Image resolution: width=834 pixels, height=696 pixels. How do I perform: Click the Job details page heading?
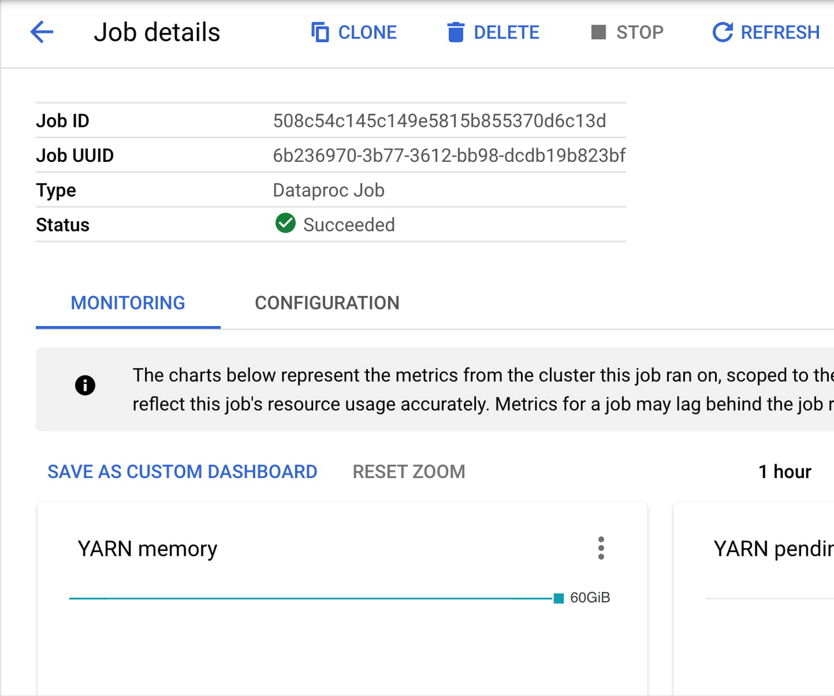[157, 32]
